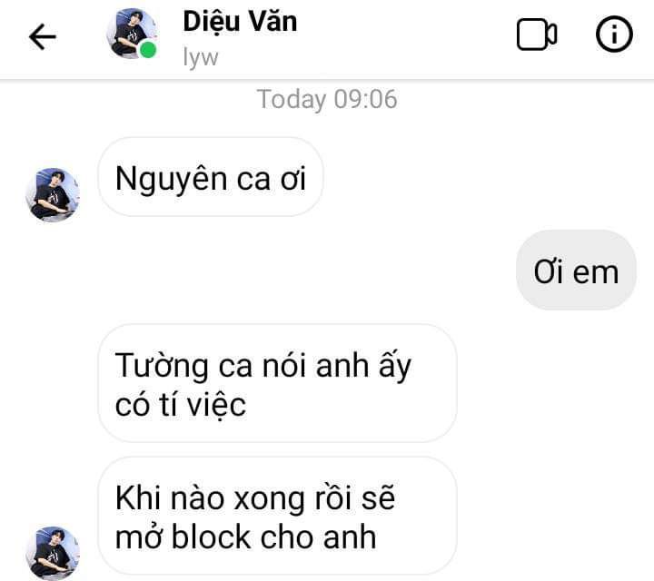Select the "Khi nào xong rồi sẽ" message
This screenshot has height=581, width=654.
[x=277, y=516]
